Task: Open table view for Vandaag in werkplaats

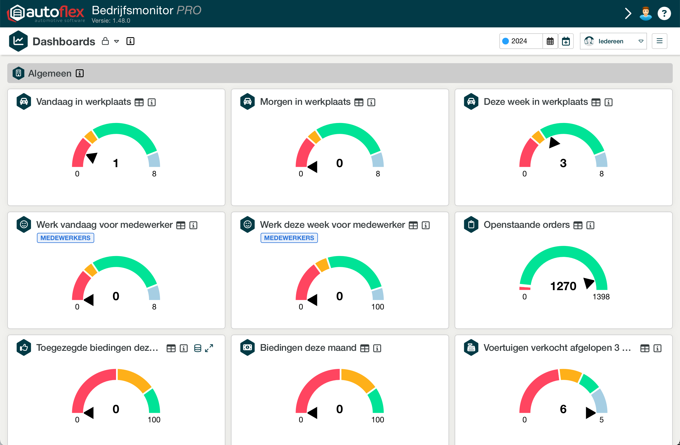Action: (x=139, y=102)
